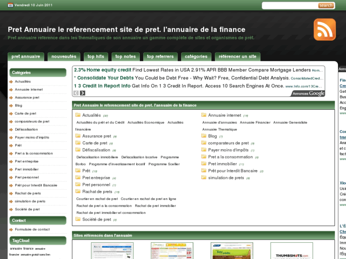
Task: Open the référencer un site tab
Action: click(x=237, y=57)
